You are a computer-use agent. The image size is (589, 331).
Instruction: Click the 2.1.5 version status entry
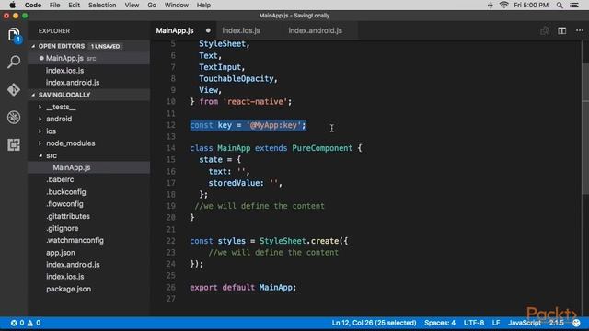(556, 323)
